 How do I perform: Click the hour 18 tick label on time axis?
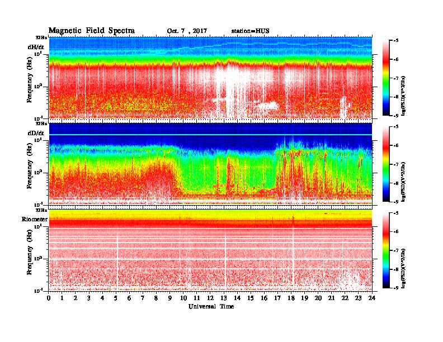tap(291, 298)
